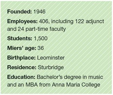Click the word MBA

tap(32, 85)
